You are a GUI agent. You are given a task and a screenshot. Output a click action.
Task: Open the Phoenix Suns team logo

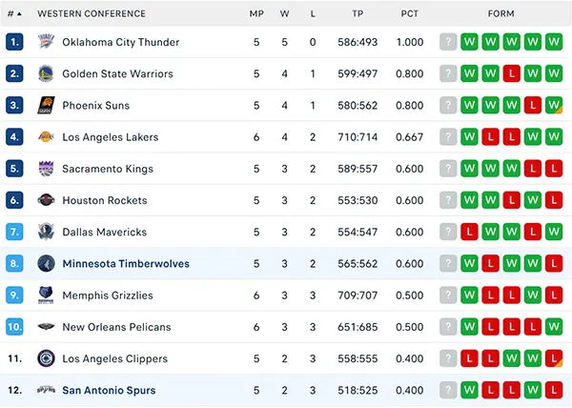(x=47, y=105)
